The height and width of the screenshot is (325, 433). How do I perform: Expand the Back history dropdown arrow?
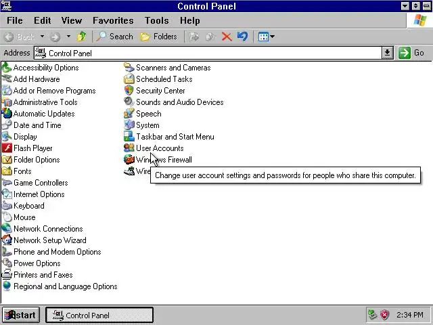click(42, 37)
